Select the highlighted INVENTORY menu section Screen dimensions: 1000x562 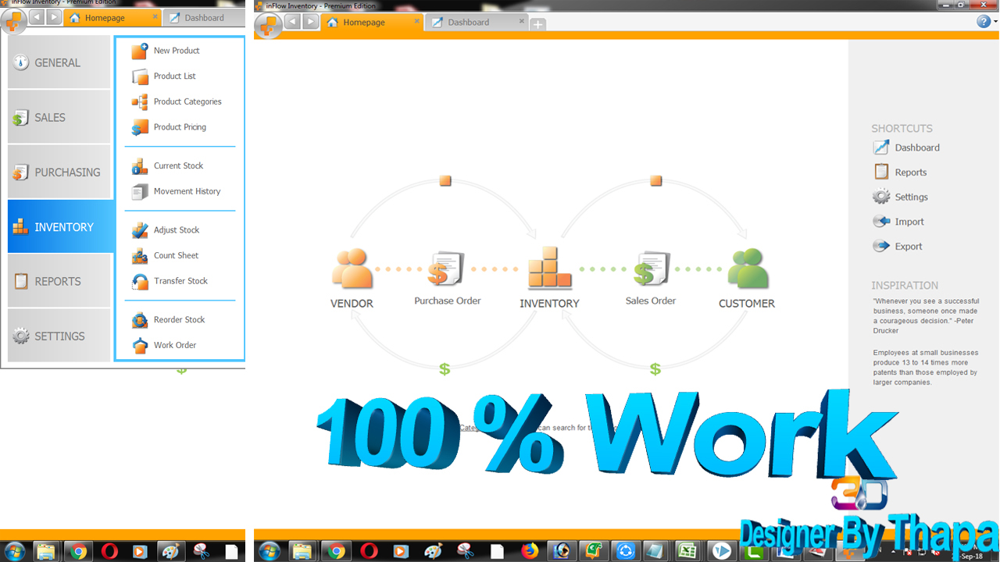[60, 226]
